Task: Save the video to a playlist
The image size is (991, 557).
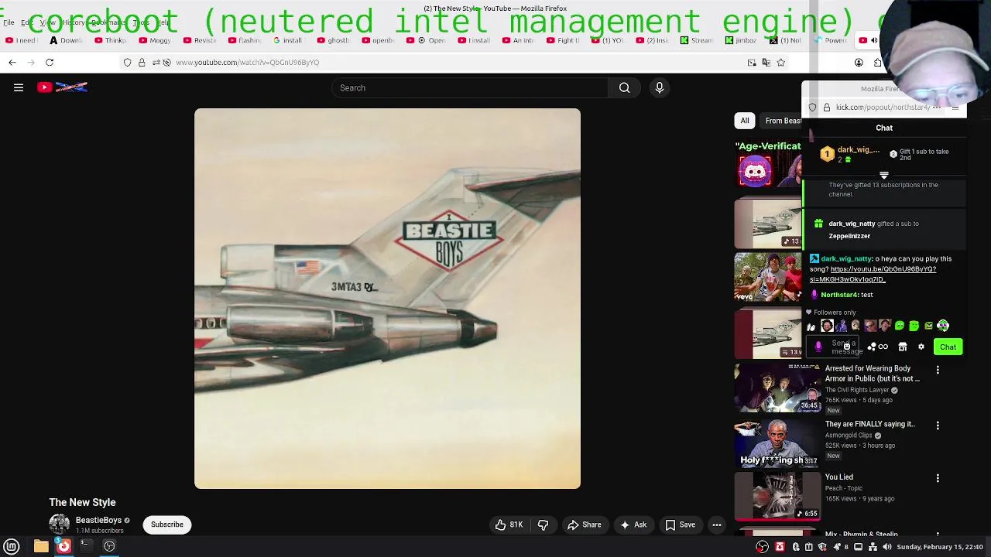Action: [680, 525]
